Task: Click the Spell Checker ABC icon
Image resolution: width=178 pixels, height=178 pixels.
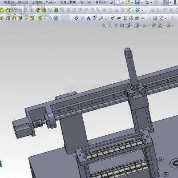Action: pos(95,18)
